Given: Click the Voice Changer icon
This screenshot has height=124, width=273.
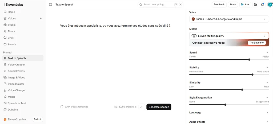Looking at the screenshot, I should (x=5, y=90).
